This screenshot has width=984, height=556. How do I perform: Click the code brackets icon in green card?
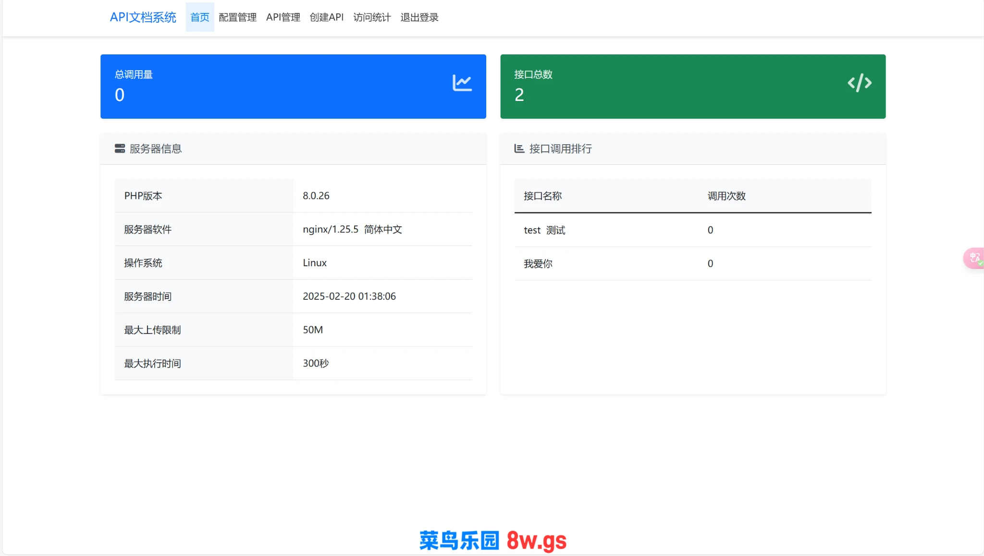[x=859, y=83]
